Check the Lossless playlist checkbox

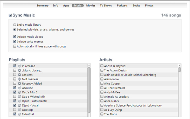coord(15,75)
